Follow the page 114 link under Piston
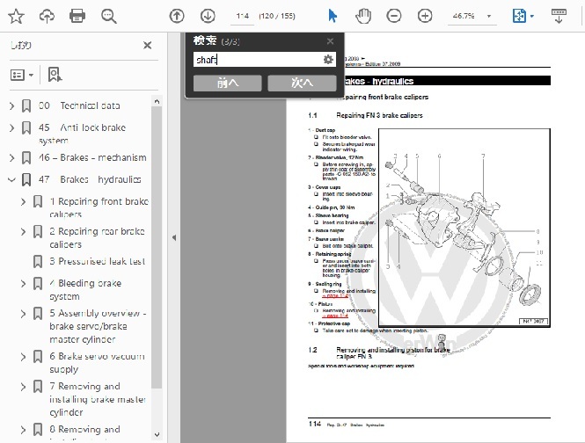The height and width of the screenshot is (443, 585). point(335,316)
